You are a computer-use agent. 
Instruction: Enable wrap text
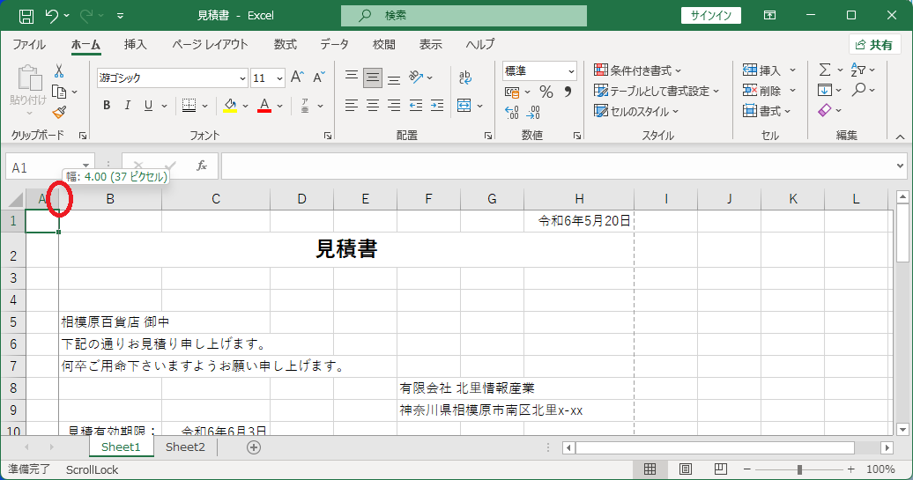[x=464, y=77]
